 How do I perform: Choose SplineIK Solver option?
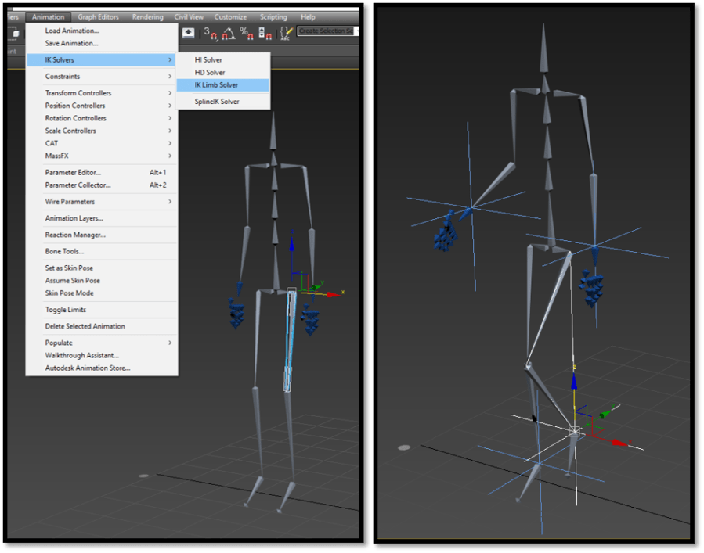[x=217, y=102]
